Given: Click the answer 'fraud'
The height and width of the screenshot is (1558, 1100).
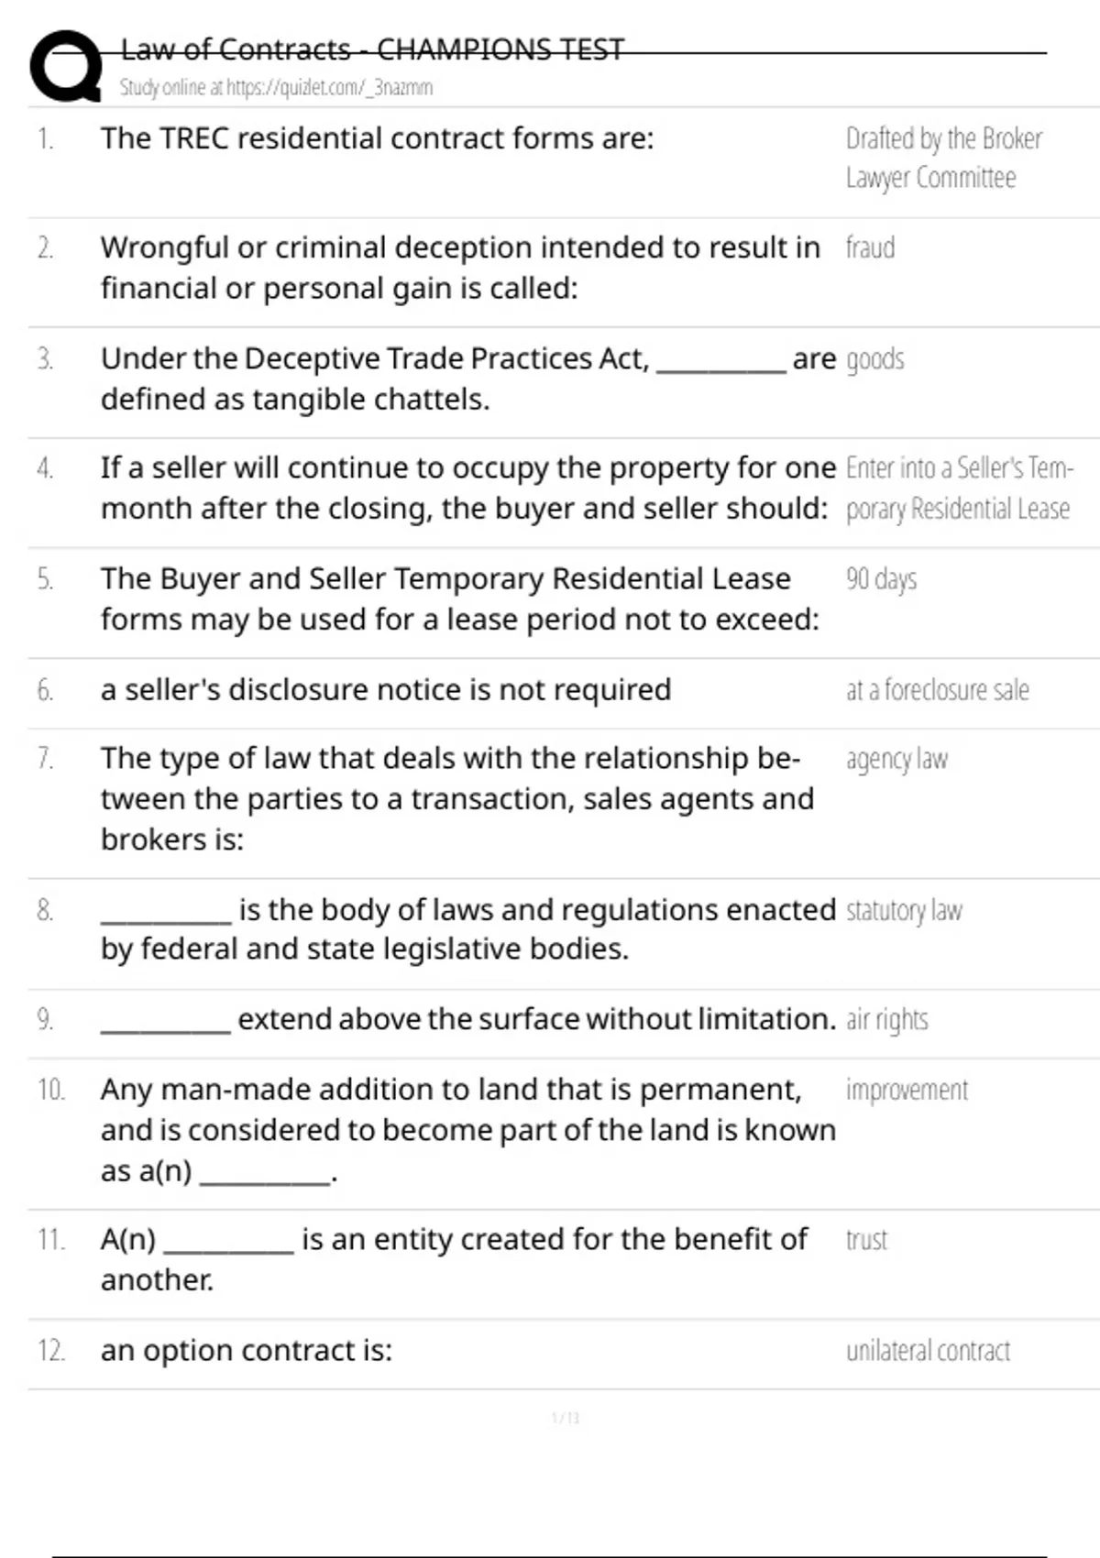Looking at the screenshot, I should pyautogui.click(x=870, y=247).
